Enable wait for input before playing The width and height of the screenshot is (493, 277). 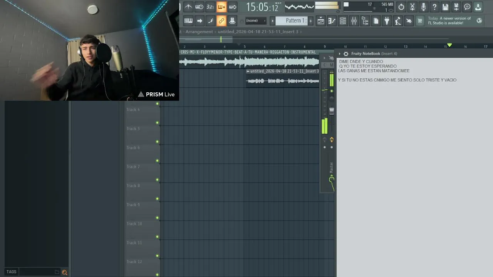pyautogui.click(x=199, y=7)
